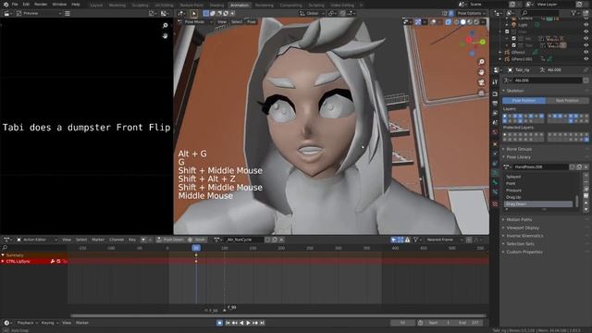This screenshot has width=592, height=333.
Task: Click the Action Editor filter funnel icon
Action: (415, 240)
